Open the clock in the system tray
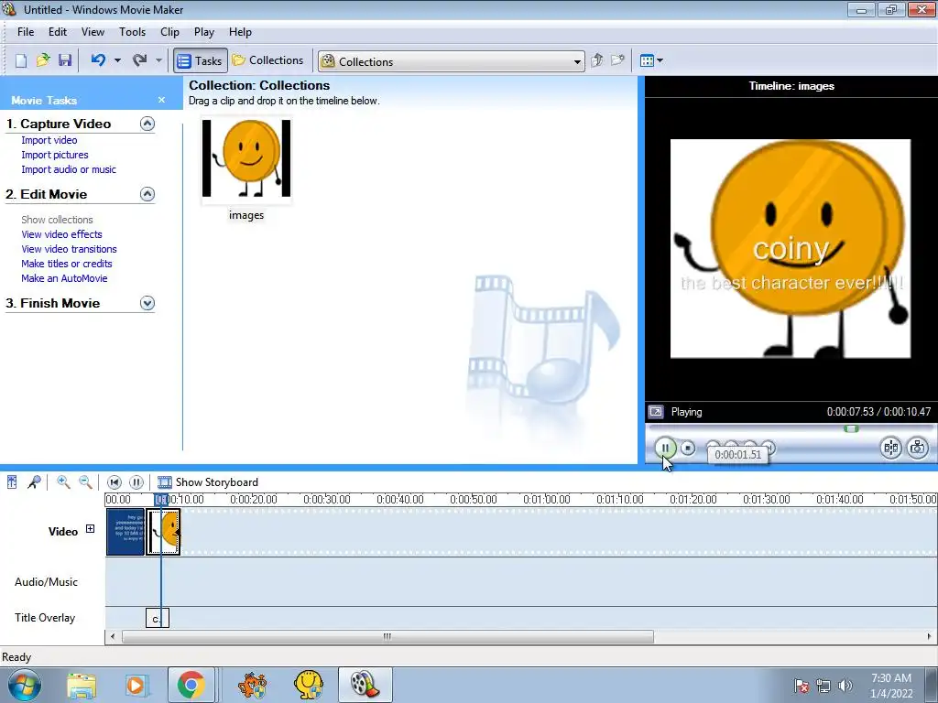 click(x=890, y=686)
